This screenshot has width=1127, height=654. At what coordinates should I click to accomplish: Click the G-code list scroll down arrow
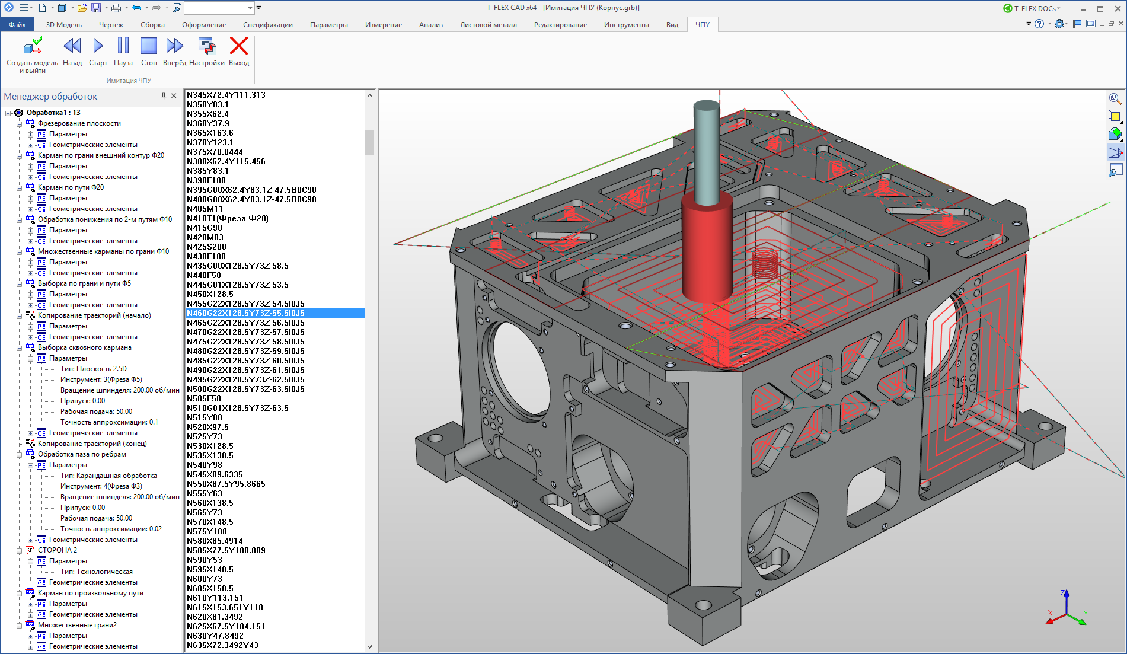coord(369,647)
